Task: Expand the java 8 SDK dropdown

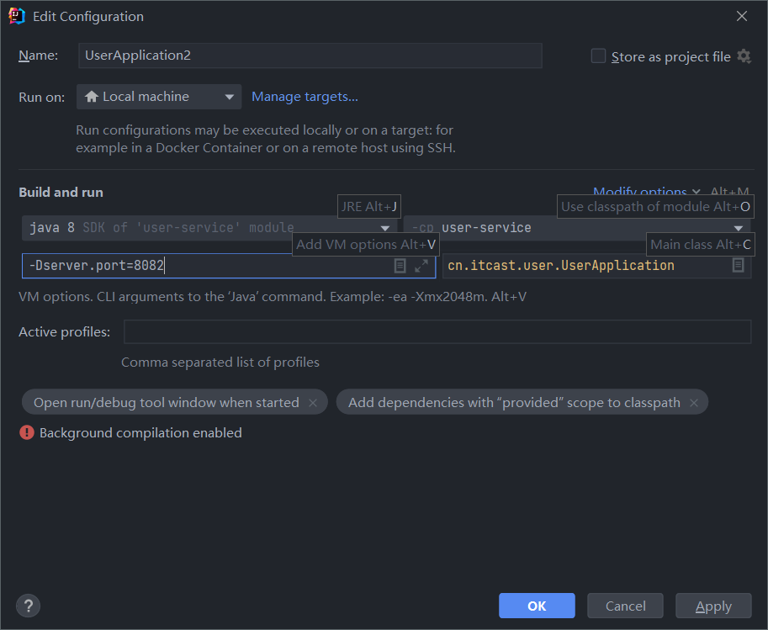Action: point(384,228)
